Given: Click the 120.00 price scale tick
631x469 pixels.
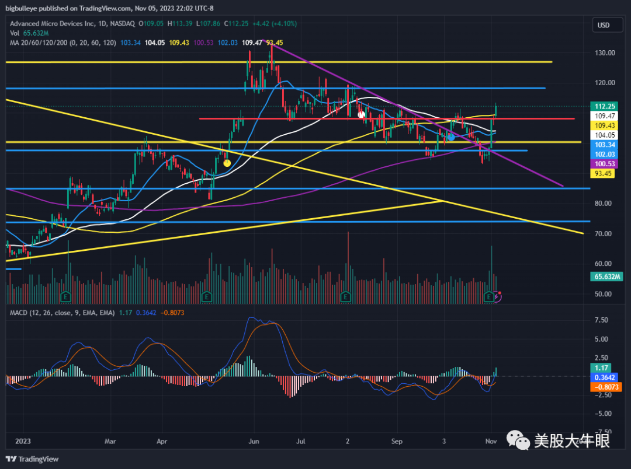Looking at the screenshot, I should (x=605, y=83).
